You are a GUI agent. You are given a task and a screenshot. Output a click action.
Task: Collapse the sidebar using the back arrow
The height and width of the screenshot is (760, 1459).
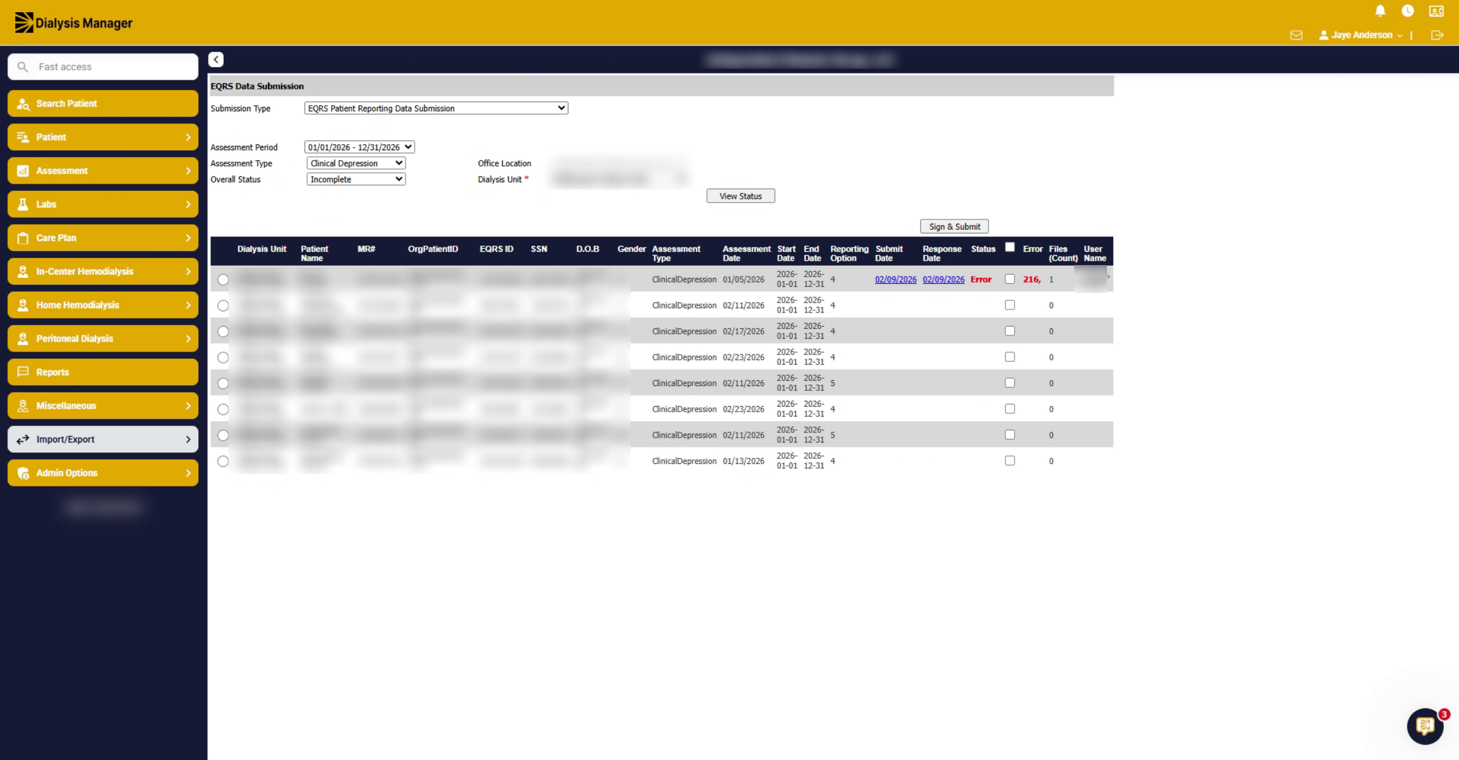(216, 60)
